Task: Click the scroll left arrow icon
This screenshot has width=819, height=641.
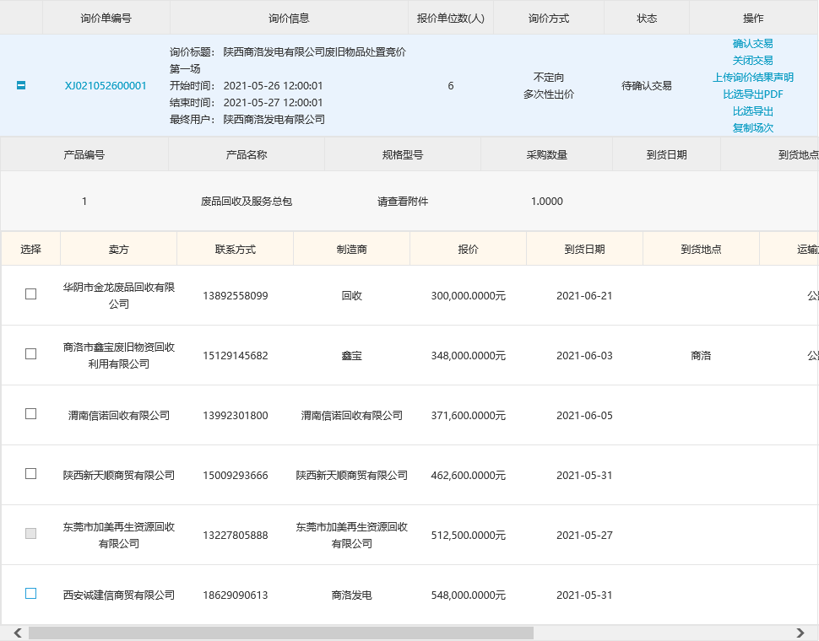Action: (x=17, y=633)
